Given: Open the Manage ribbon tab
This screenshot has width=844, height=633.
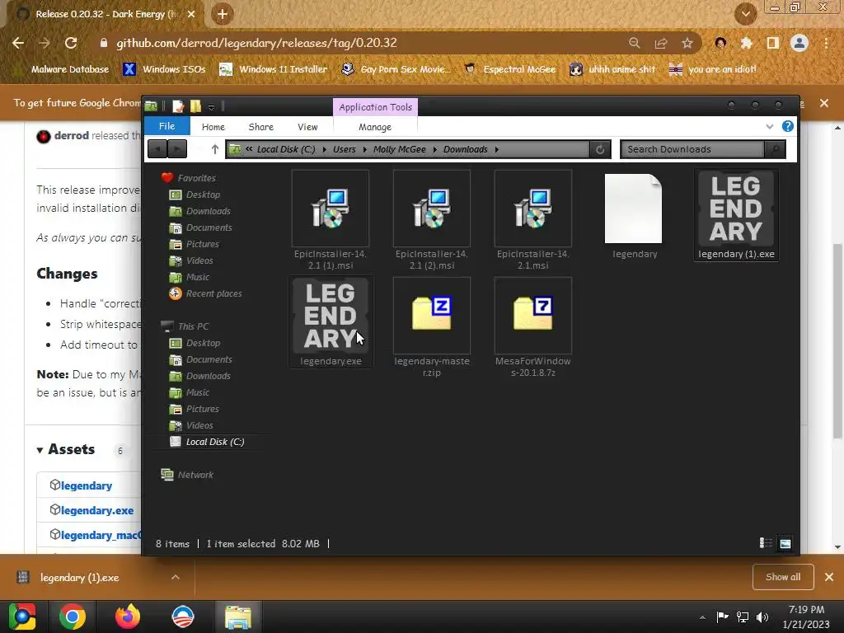Looking at the screenshot, I should (x=375, y=127).
